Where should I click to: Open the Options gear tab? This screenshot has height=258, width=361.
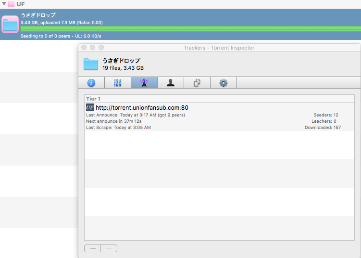pyautogui.click(x=224, y=83)
